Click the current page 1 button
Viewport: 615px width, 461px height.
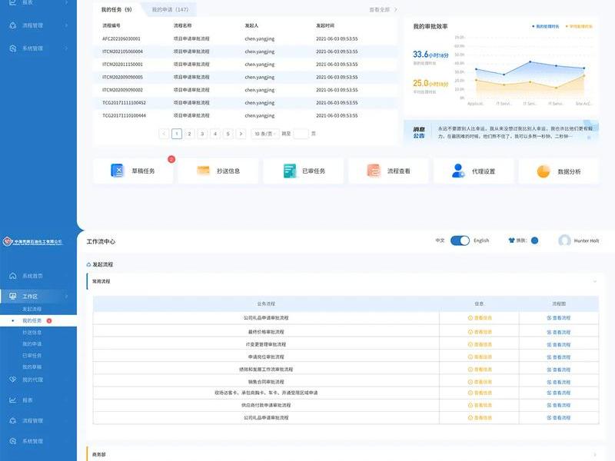click(177, 134)
